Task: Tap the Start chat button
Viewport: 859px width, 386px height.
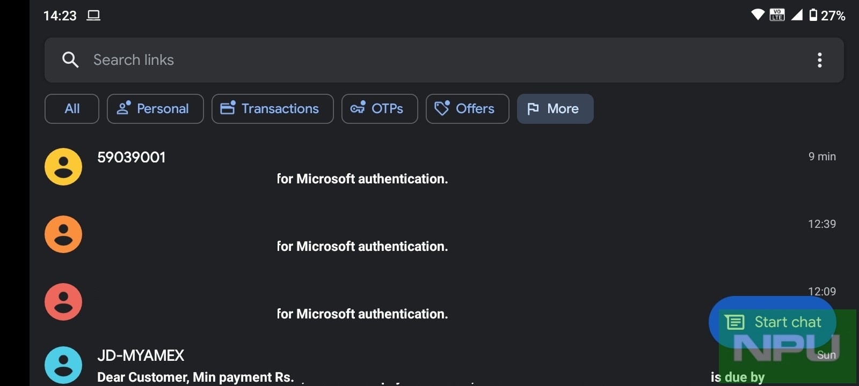Action: (x=773, y=322)
